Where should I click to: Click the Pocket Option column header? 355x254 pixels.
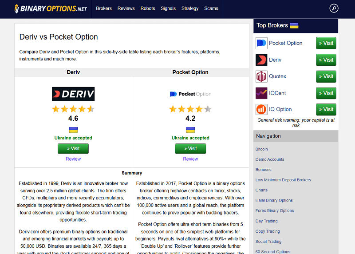click(x=190, y=72)
